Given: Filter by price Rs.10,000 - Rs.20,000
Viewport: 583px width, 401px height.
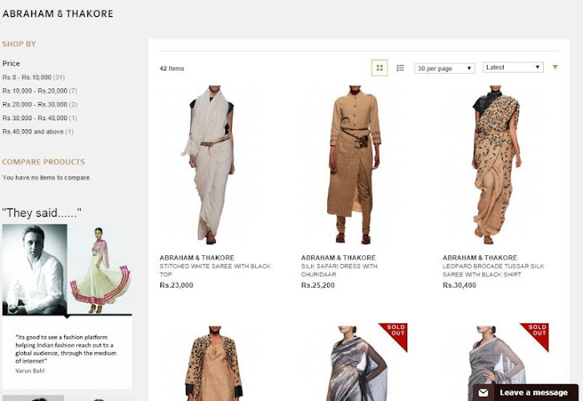Looking at the screenshot, I should [39, 91].
